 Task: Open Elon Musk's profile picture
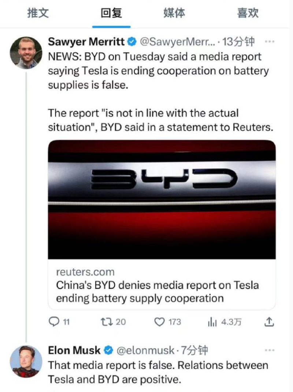pyautogui.click(x=26, y=362)
